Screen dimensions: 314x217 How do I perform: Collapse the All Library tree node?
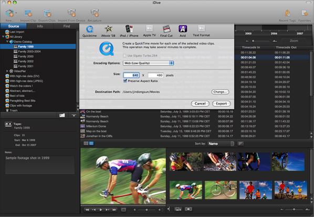click(3, 37)
